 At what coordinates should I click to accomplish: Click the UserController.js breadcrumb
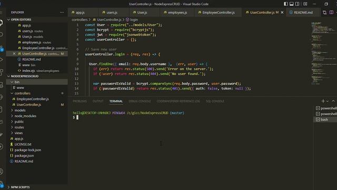pos(107,20)
